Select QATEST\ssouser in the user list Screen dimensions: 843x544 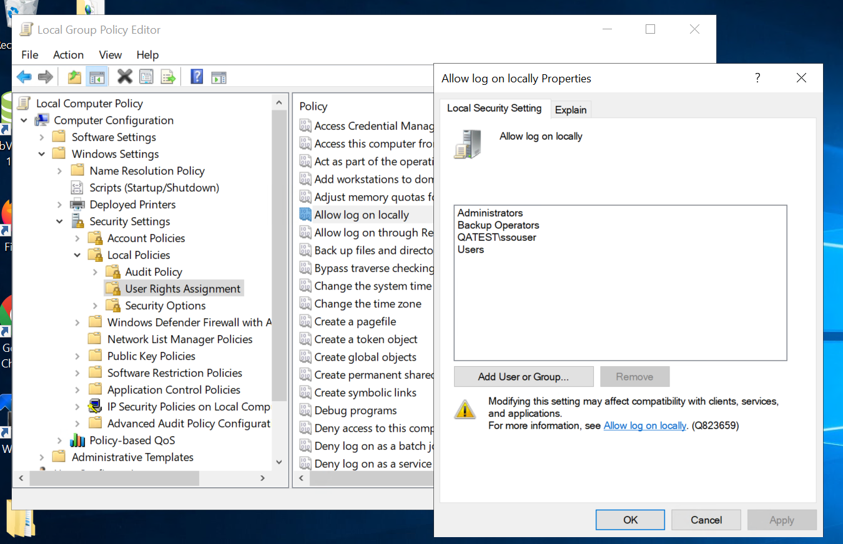(x=498, y=237)
